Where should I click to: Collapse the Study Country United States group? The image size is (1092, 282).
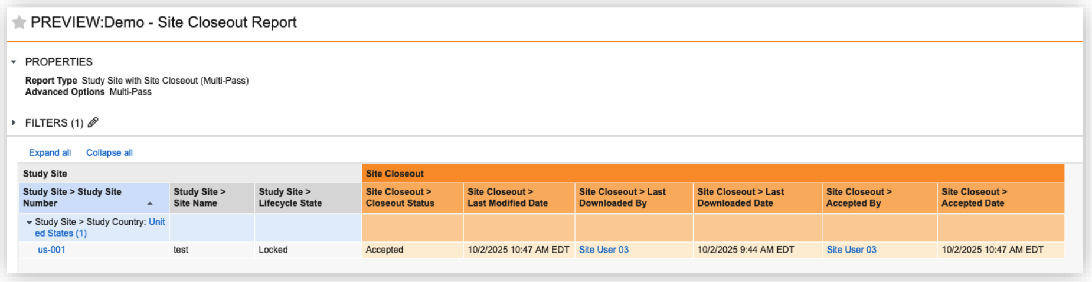click(x=29, y=223)
